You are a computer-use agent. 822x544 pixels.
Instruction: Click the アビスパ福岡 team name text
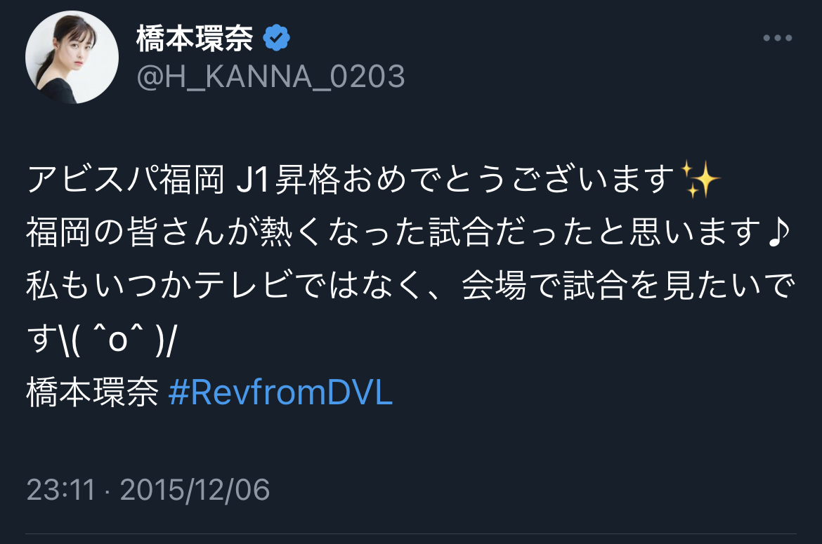126,179
